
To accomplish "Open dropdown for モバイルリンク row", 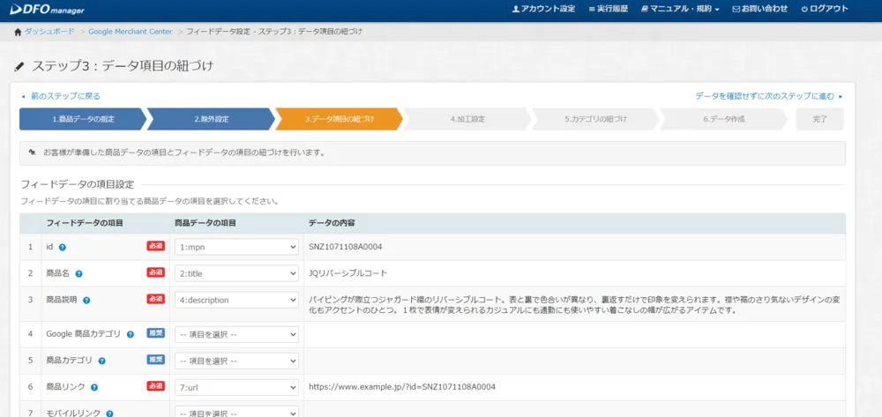I will point(236,413).
